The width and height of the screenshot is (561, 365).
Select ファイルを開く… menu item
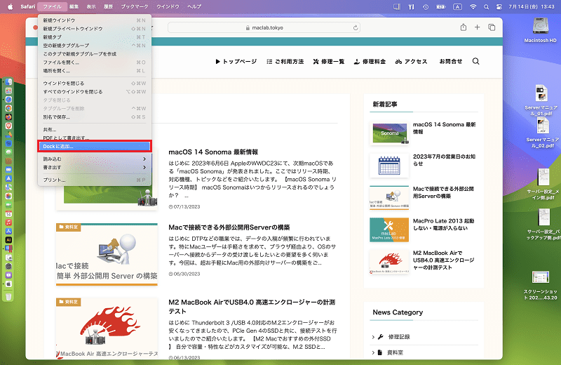coord(95,62)
